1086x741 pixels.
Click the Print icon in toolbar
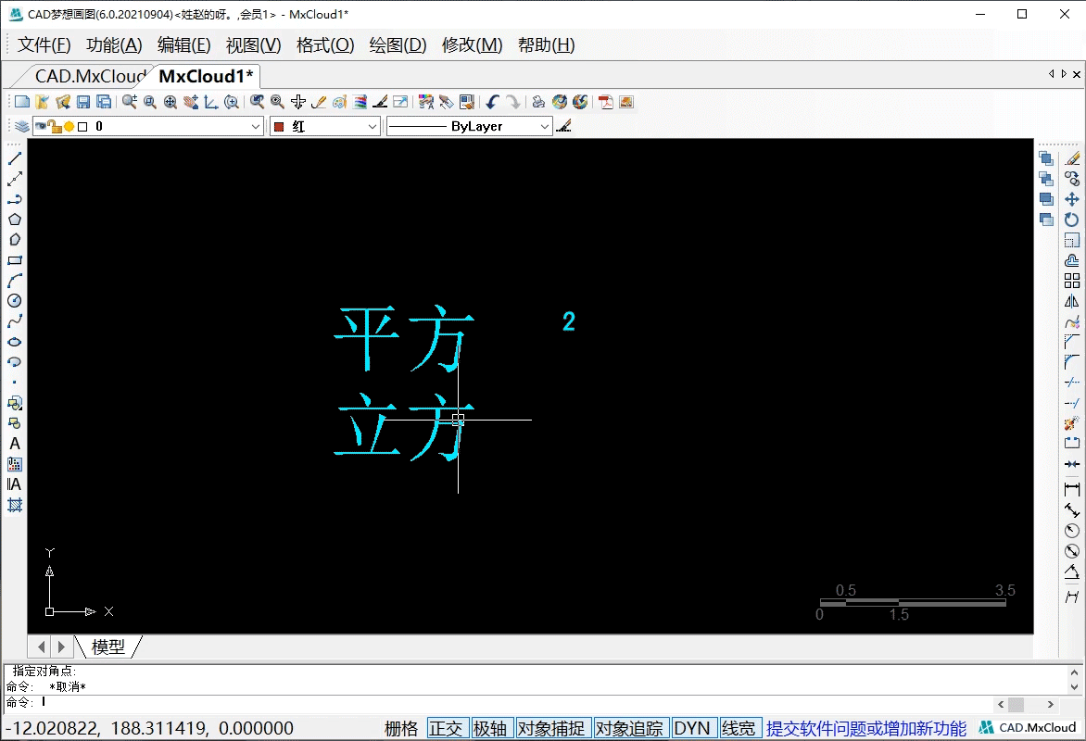(538, 102)
